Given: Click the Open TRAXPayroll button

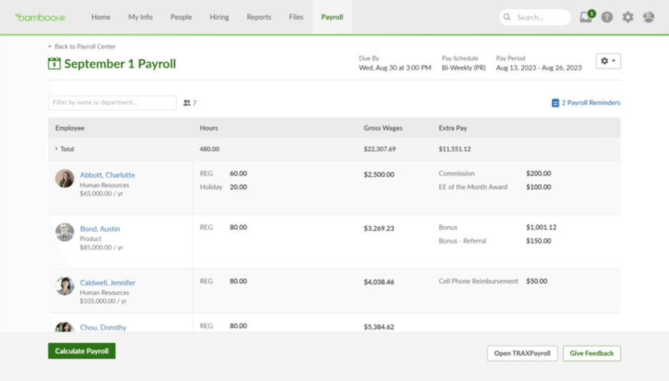Looking at the screenshot, I should tap(522, 353).
